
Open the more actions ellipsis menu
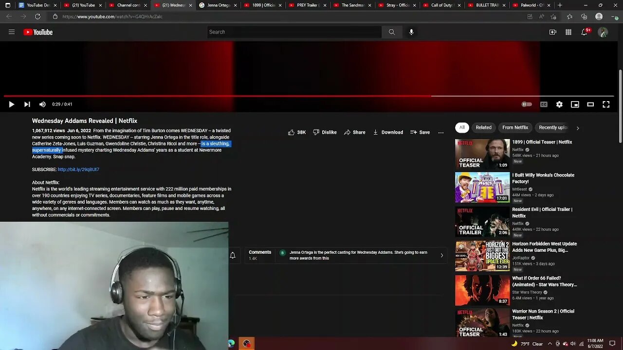[x=441, y=132]
